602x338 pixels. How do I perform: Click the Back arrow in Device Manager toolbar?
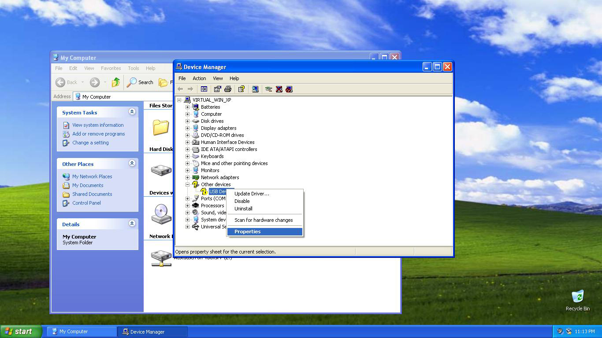[180, 89]
